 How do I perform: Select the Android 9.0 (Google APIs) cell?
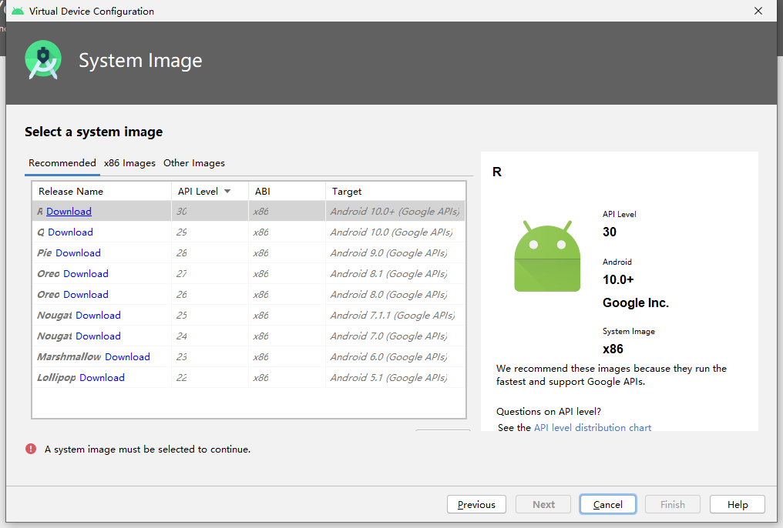click(x=395, y=253)
